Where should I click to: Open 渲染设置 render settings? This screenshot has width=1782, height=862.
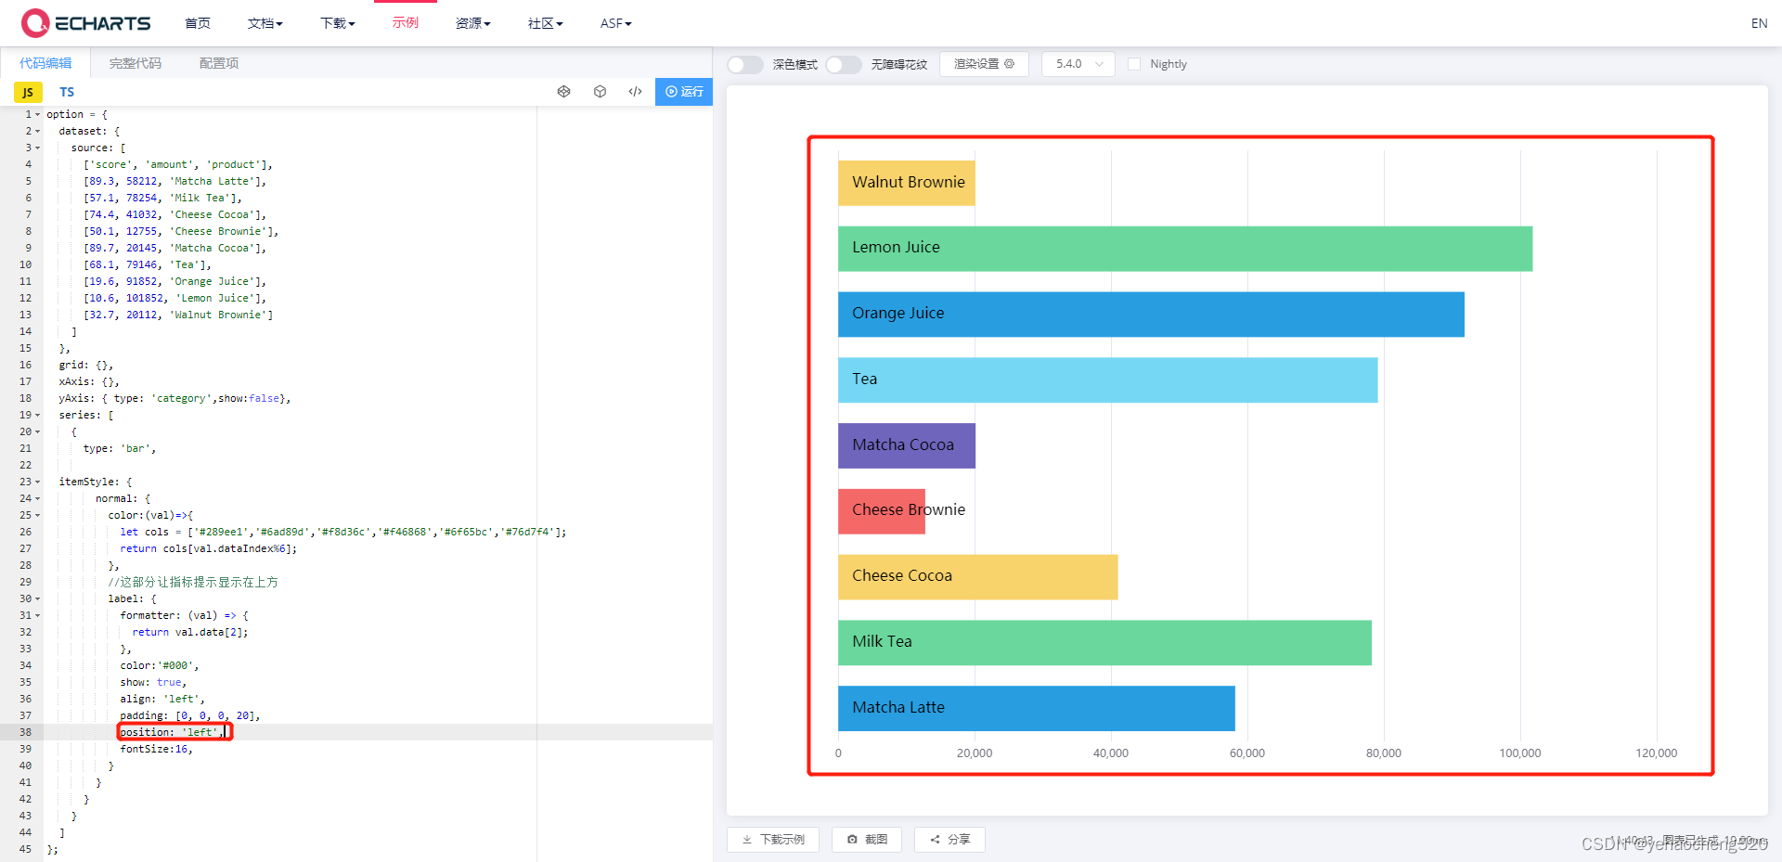984,64
